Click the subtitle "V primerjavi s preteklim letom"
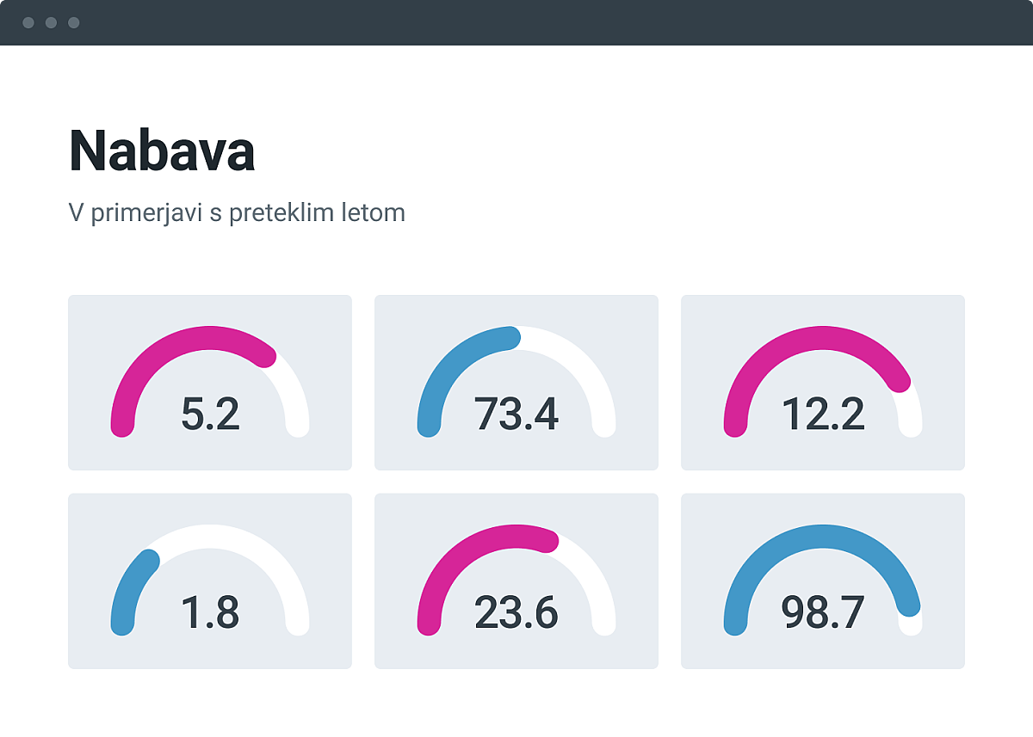Screen dimensions: 1033x737 point(237,212)
